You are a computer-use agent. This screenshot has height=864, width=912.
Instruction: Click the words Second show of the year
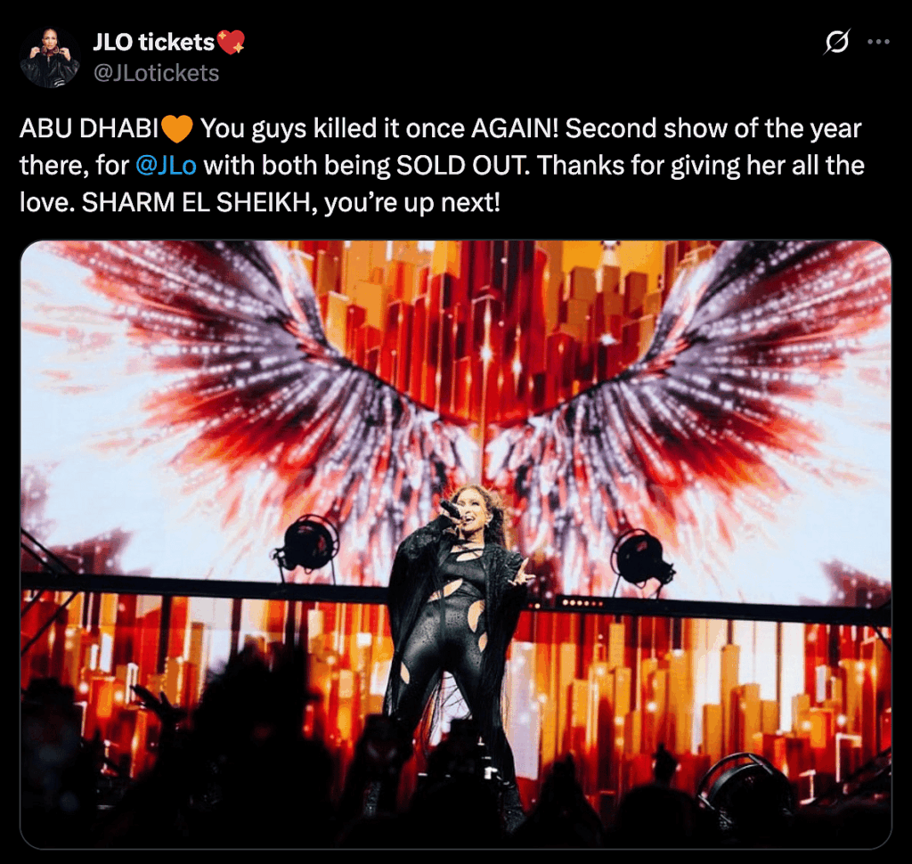(x=713, y=128)
